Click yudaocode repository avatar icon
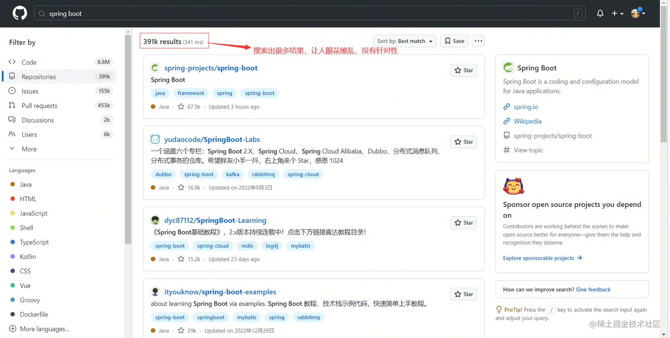Image resolution: width=670 pixels, height=338 pixels. (x=155, y=139)
